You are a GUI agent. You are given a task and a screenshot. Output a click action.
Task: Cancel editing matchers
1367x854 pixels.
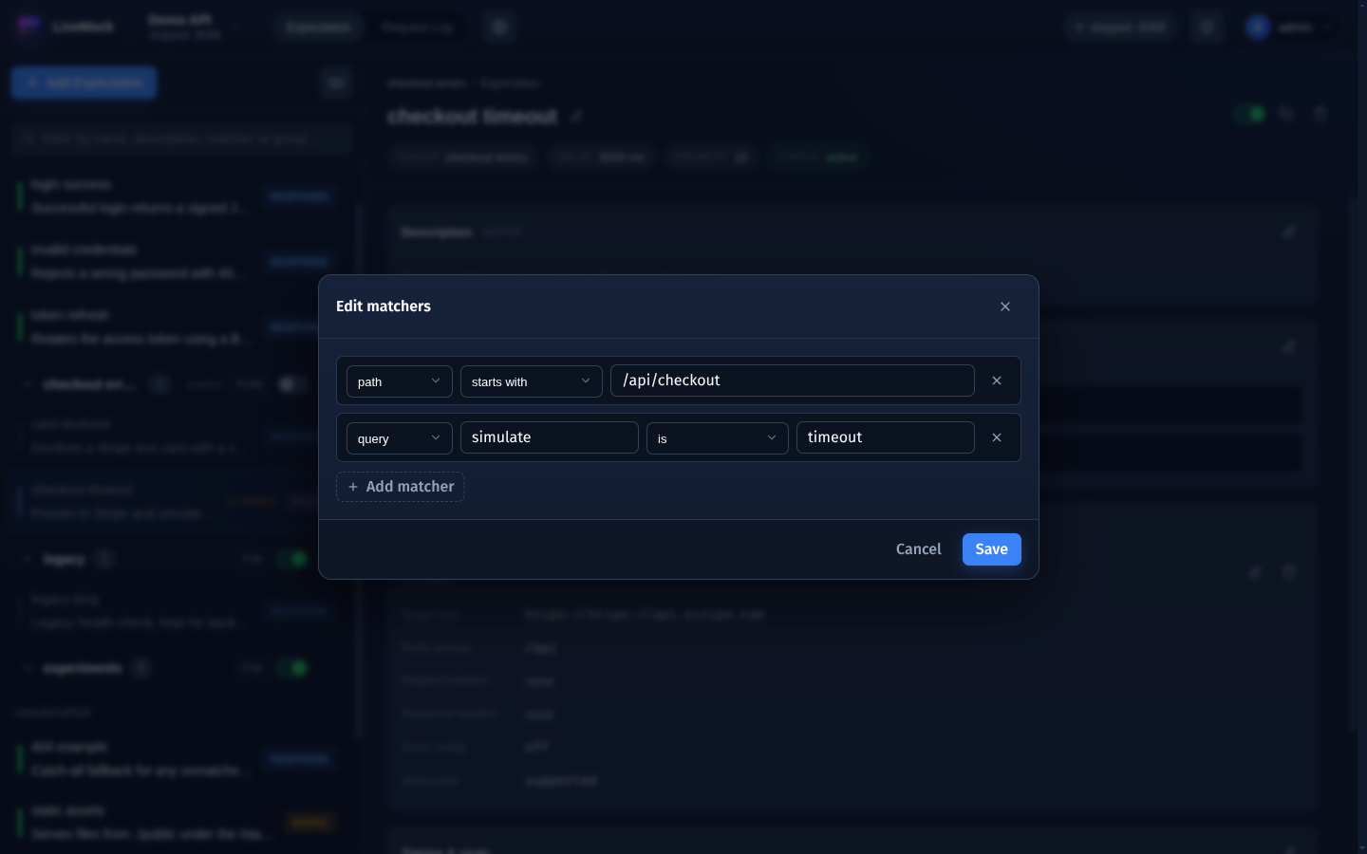(919, 549)
